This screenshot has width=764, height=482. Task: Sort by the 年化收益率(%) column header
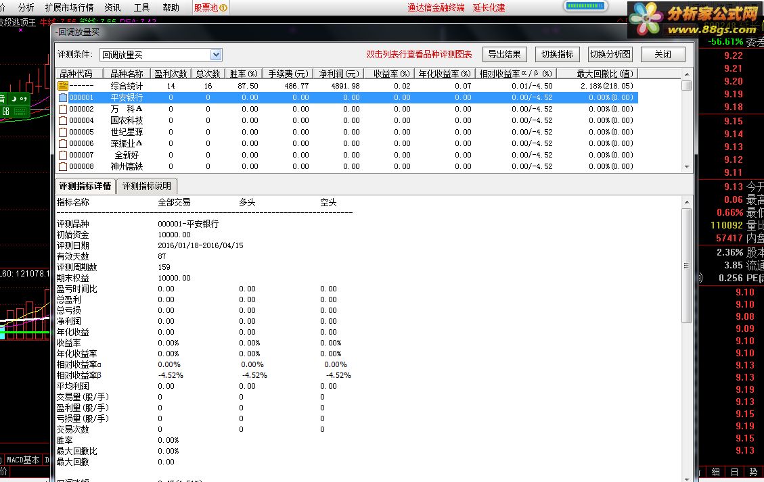tap(445, 74)
